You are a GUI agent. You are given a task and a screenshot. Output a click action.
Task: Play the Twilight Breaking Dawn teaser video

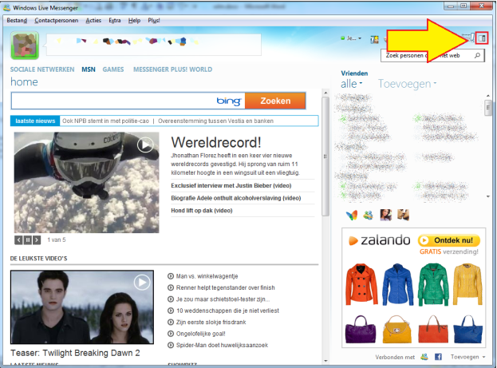coord(142,282)
